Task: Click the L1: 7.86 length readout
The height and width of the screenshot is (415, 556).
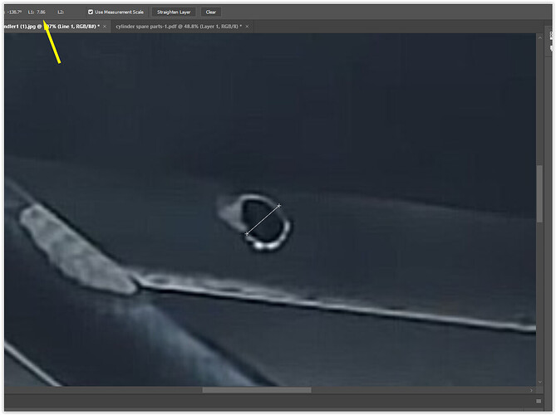Action: pyautogui.click(x=37, y=12)
